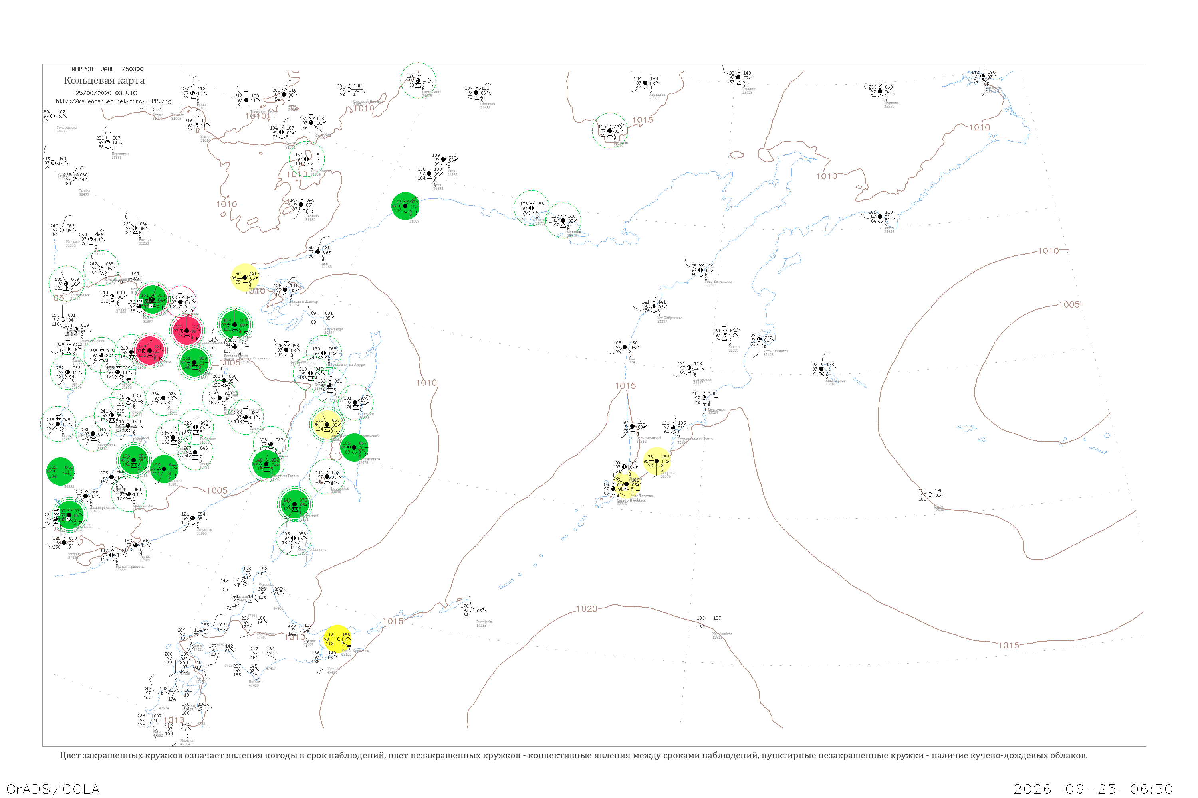Click the timestamp "2026-06-25-06:30"
This screenshot has width=1198, height=798.
pyautogui.click(x=1093, y=789)
